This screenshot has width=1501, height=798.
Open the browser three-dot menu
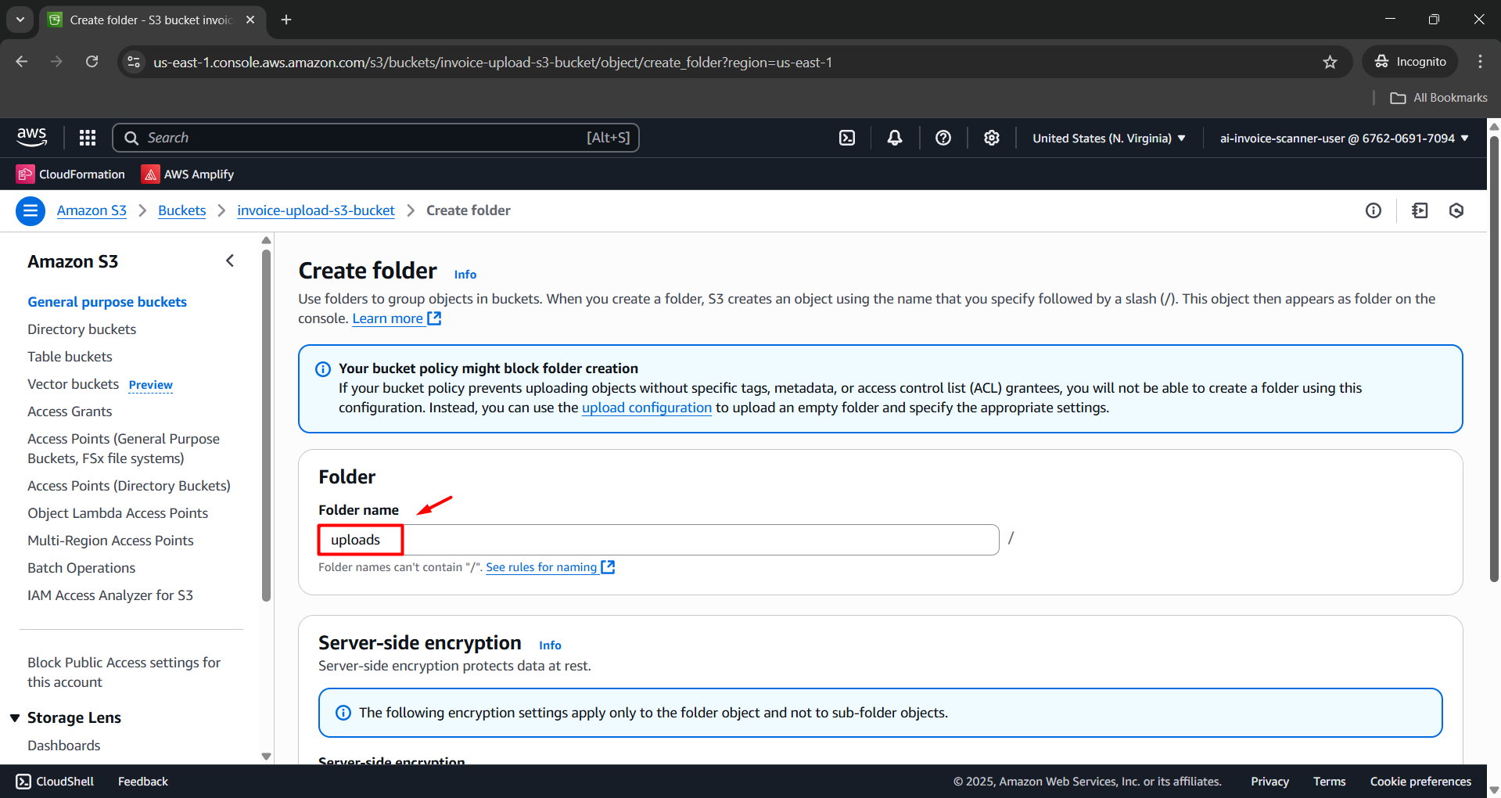click(x=1480, y=62)
